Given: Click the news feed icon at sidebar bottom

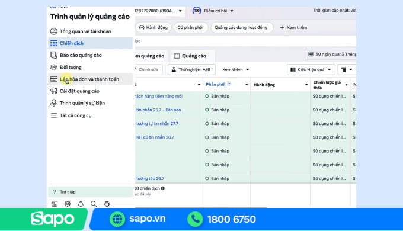Looking at the screenshot, I should [55, 204].
